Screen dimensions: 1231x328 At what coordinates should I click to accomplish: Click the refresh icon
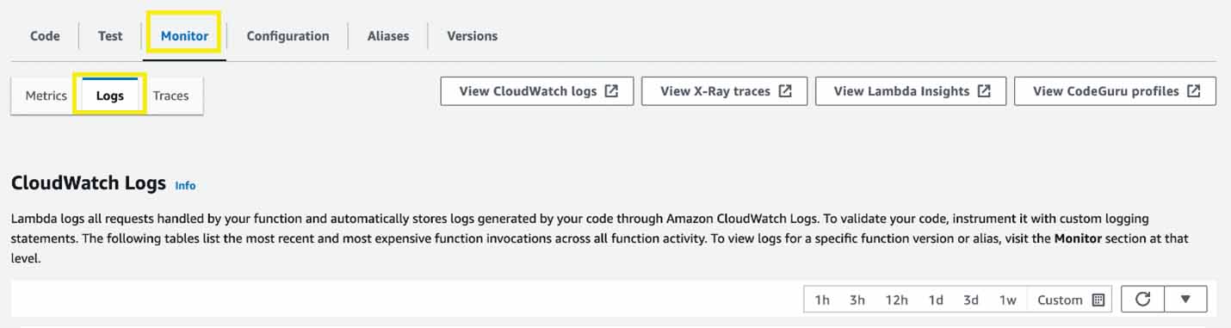pyautogui.click(x=1142, y=300)
